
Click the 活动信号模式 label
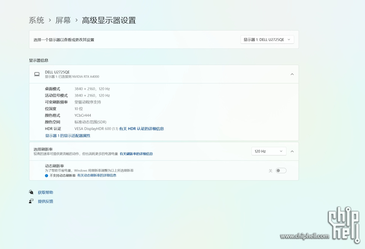point(56,96)
